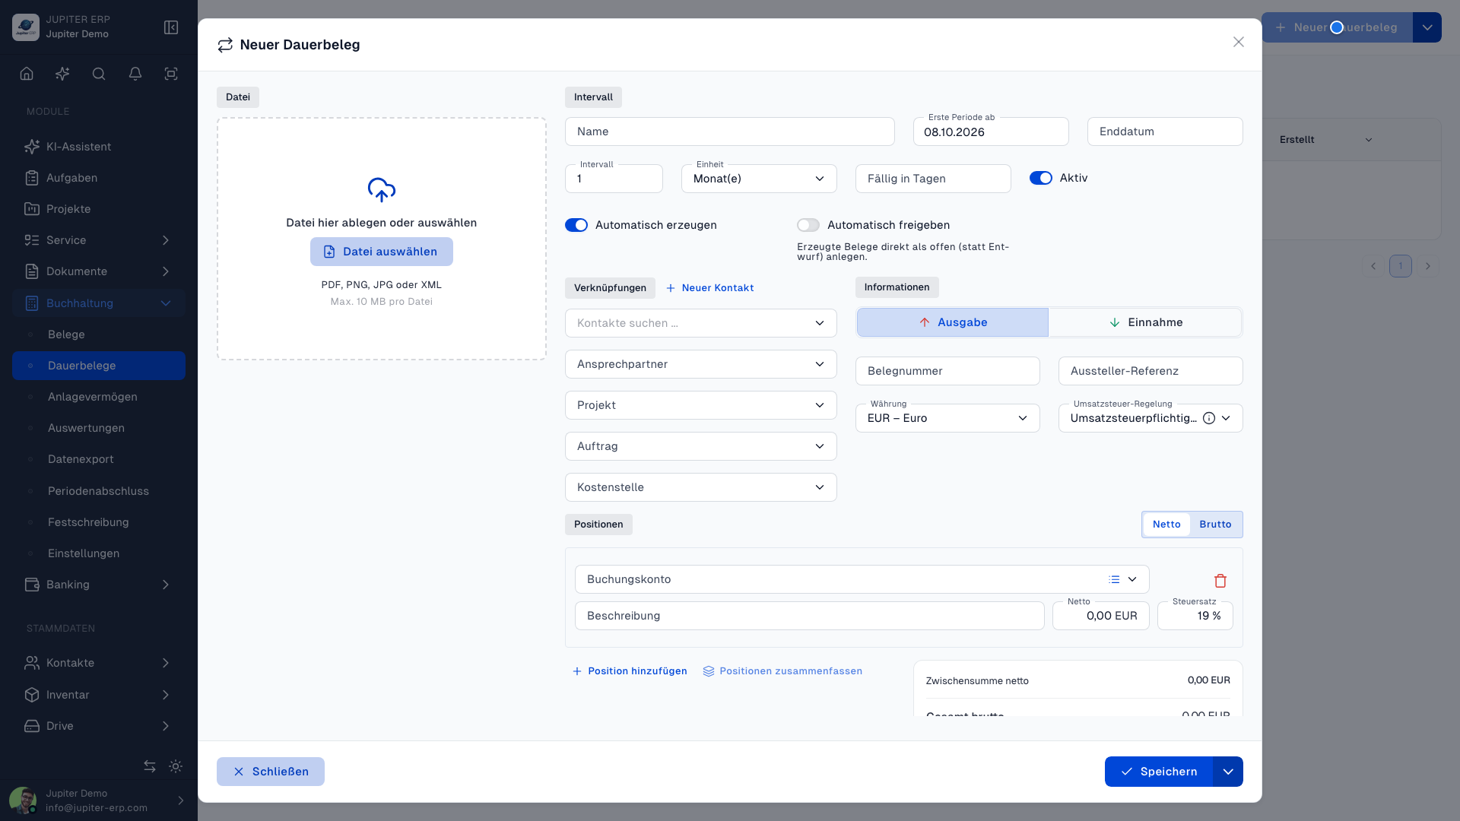Open the Buchungskonto list icon
This screenshot has height=821, width=1460.
tap(1114, 579)
